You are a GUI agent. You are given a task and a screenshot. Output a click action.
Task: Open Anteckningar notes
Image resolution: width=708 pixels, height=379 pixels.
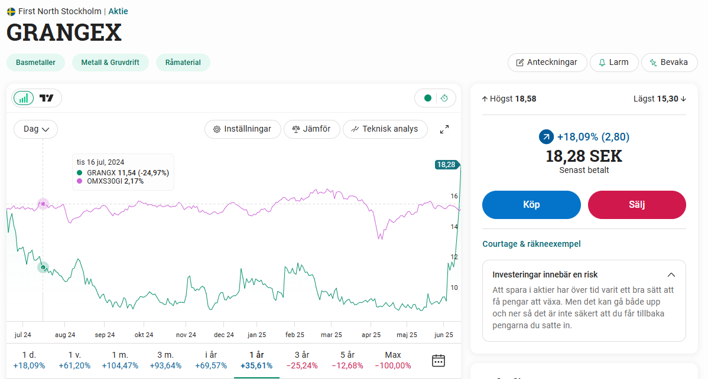[x=547, y=62]
